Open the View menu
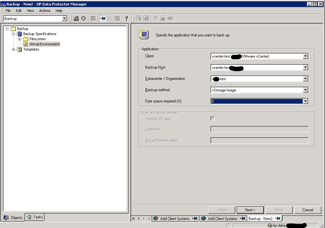This screenshot has height=228, width=325. (x=30, y=11)
